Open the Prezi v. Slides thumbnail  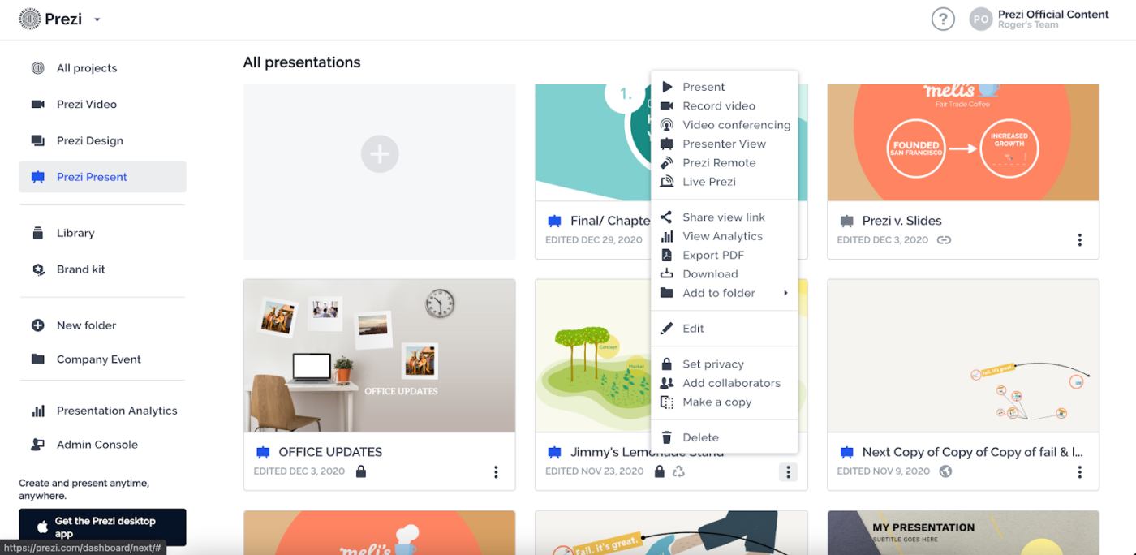pos(963,143)
